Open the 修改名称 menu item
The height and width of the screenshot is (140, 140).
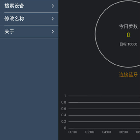(x=29, y=19)
